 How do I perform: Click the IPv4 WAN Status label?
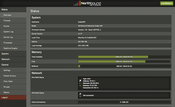pos(38,77)
